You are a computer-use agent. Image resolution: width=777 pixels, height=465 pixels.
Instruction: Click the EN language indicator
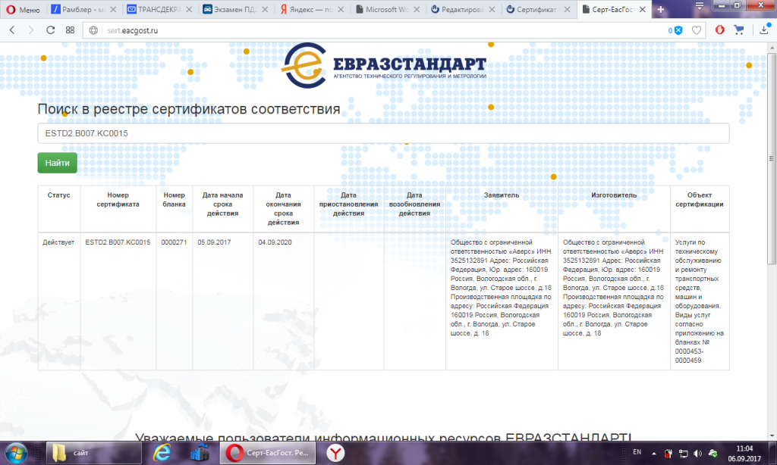coord(637,452)
